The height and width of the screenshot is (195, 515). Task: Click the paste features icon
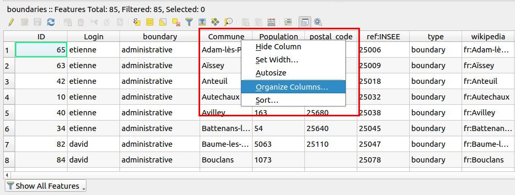[x=120, y=22]
